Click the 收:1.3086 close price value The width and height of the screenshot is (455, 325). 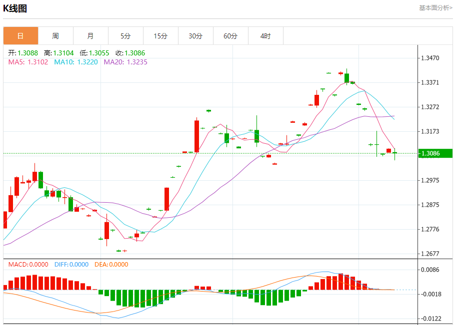130,53
